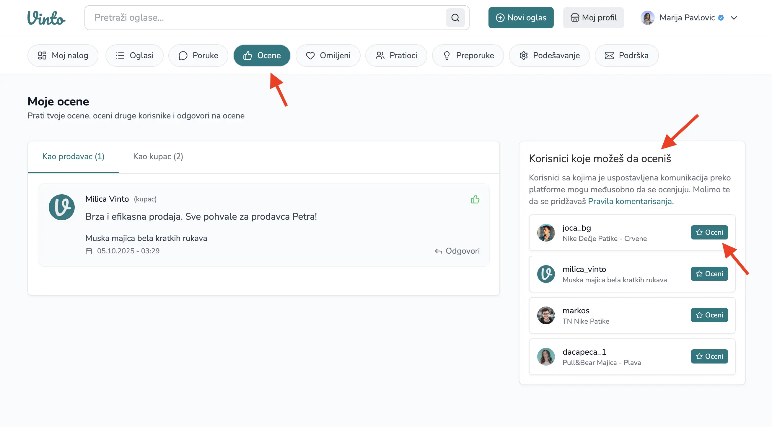The width and height of the screenshot is (772, 427).
Task: Expand the user account dropdown chevron
Action: point(734,18)
